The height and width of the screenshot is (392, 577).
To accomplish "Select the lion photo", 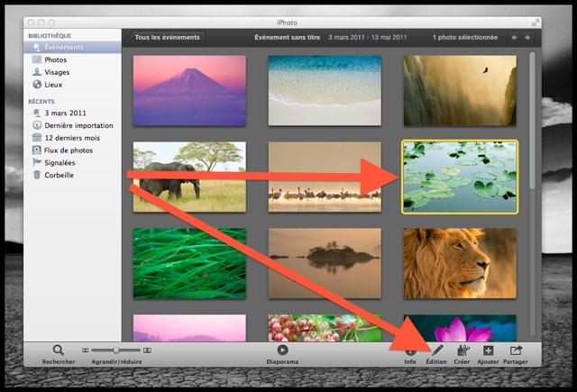I will tap(460, 263).
